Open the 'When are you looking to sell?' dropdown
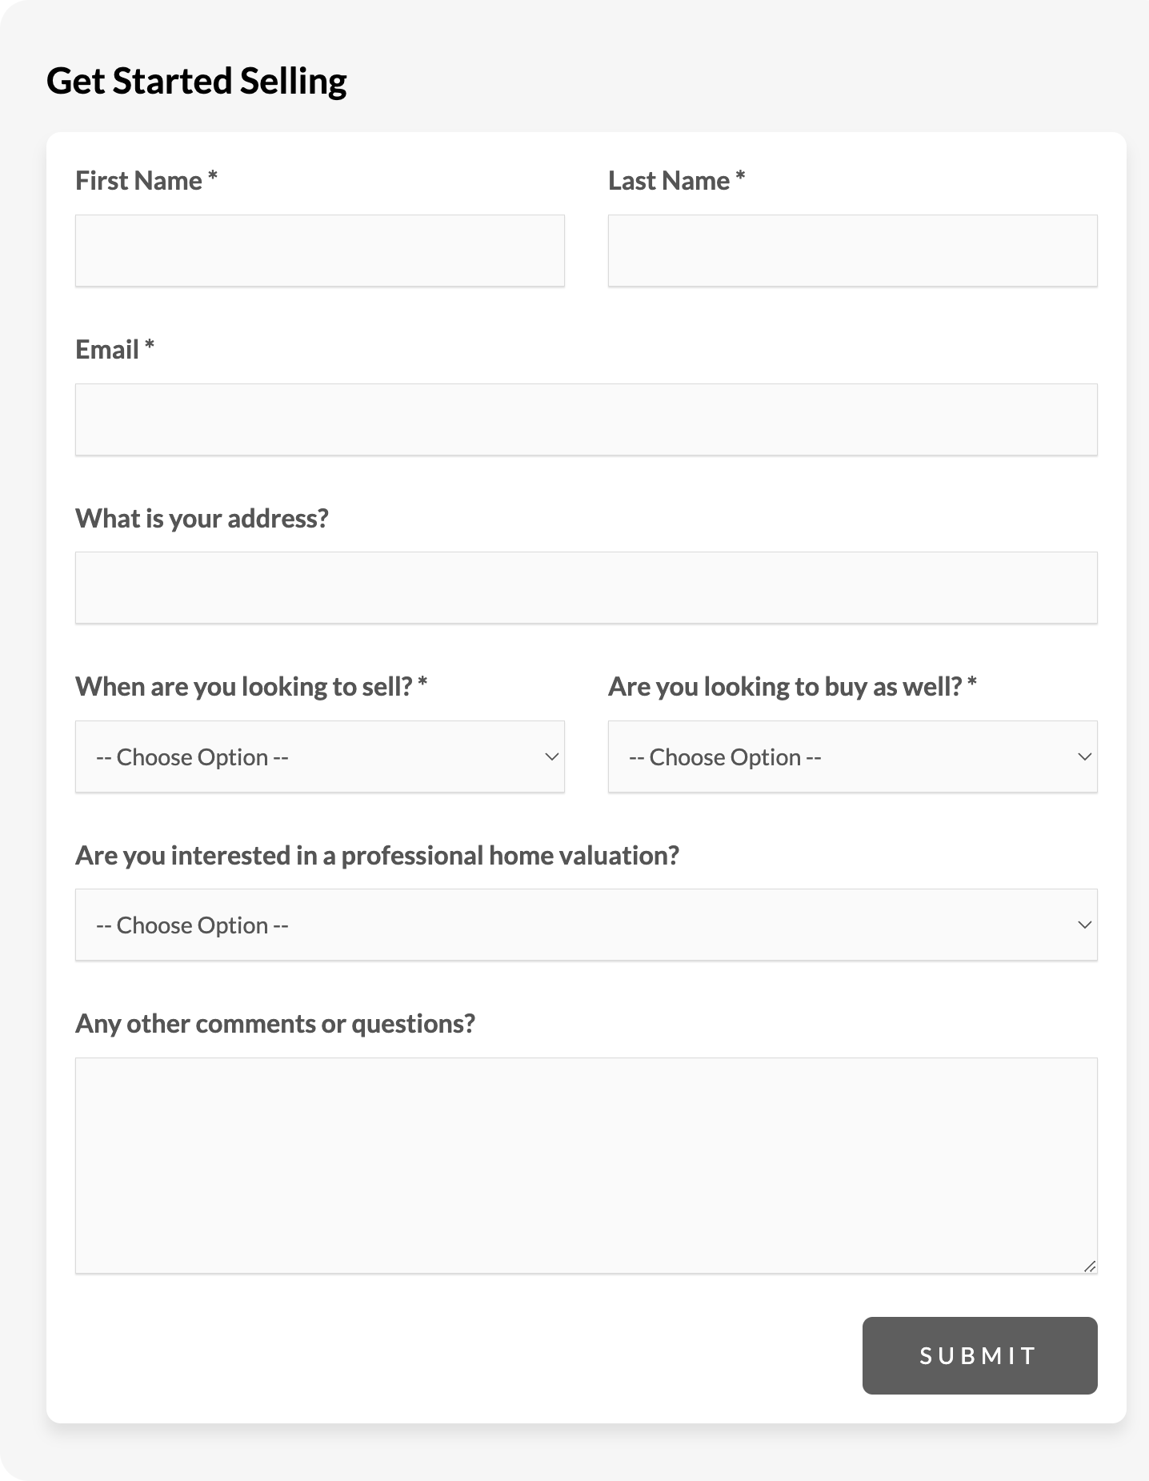 [x=319, y=757]
